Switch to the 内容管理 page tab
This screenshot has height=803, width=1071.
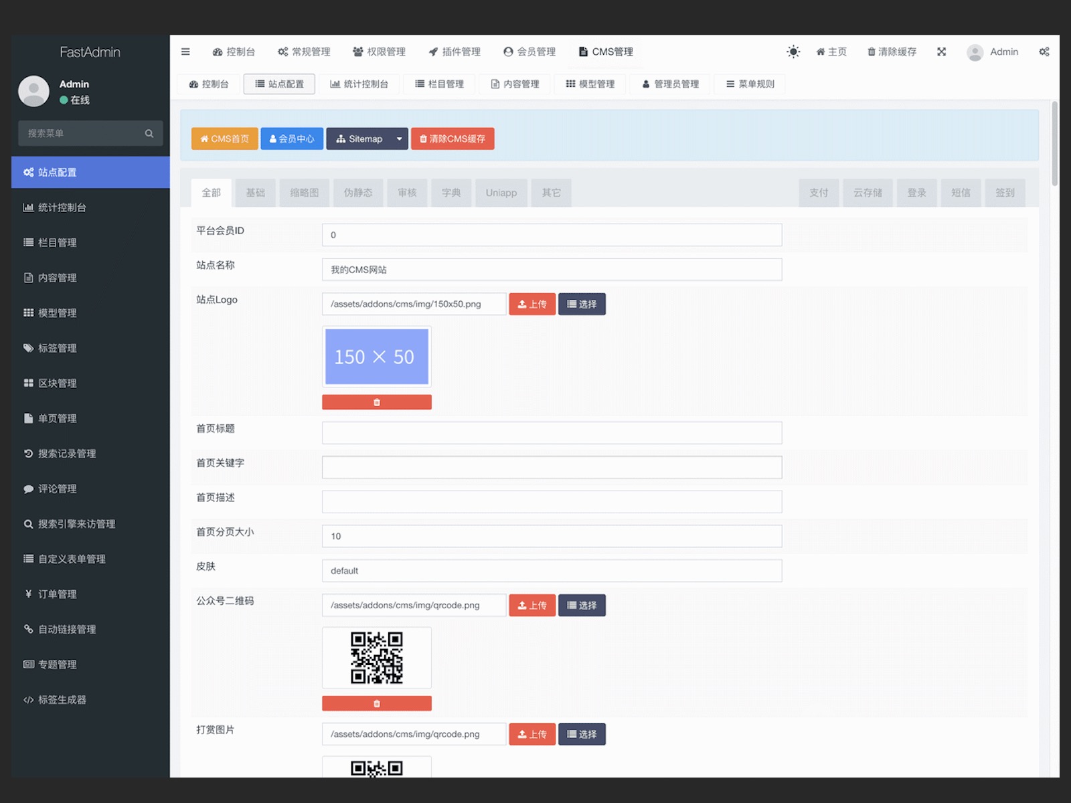[x=515, y=84]
